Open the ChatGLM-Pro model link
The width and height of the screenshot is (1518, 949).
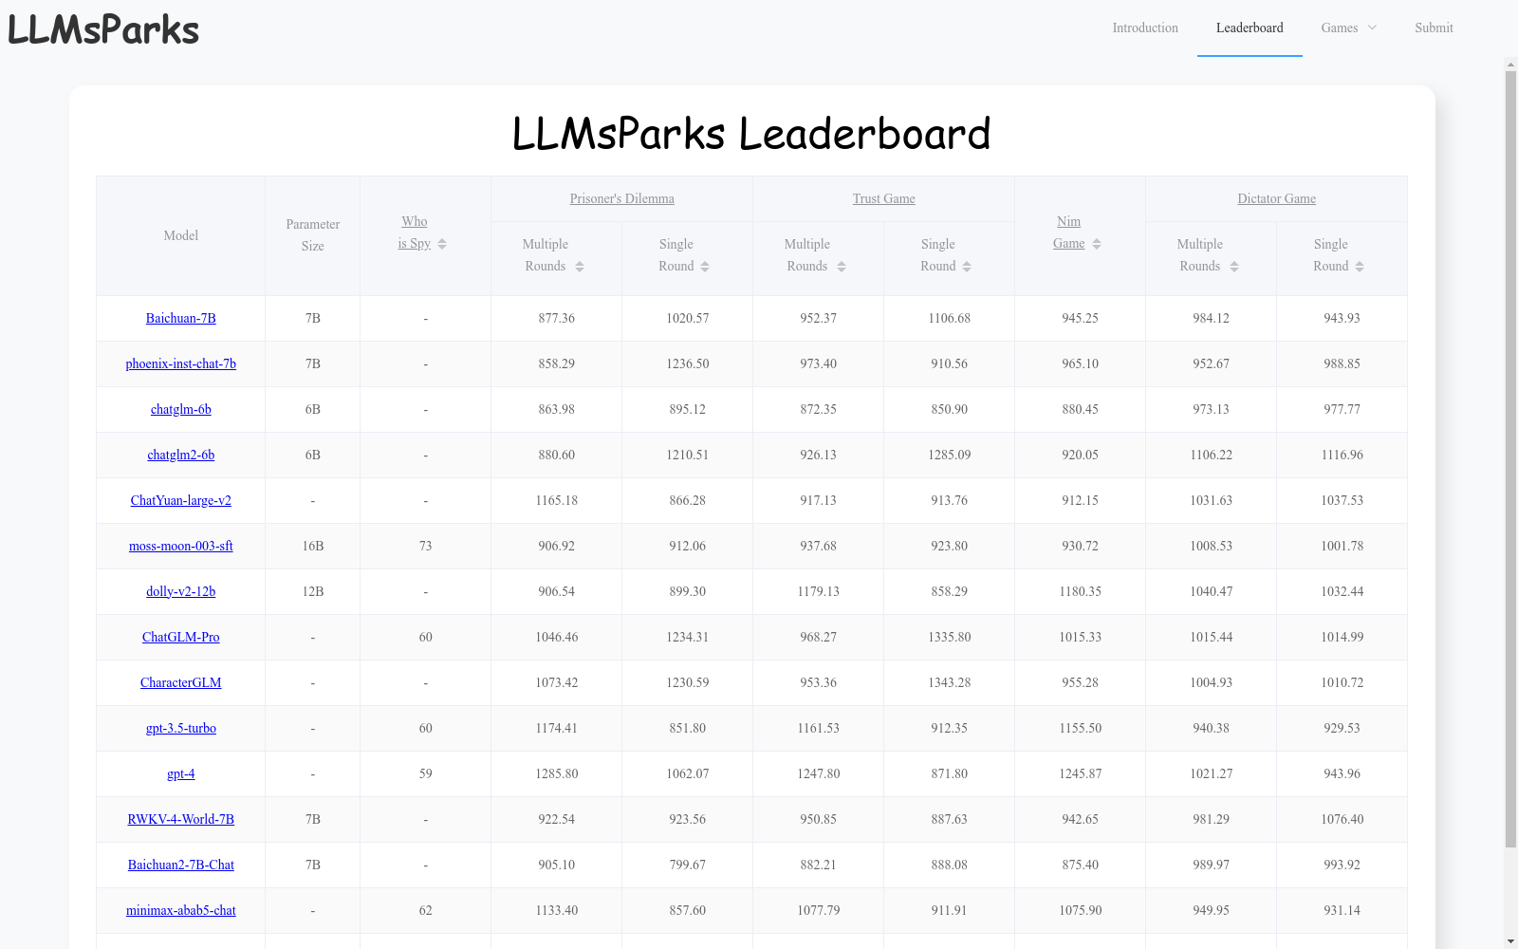(181, 637)
